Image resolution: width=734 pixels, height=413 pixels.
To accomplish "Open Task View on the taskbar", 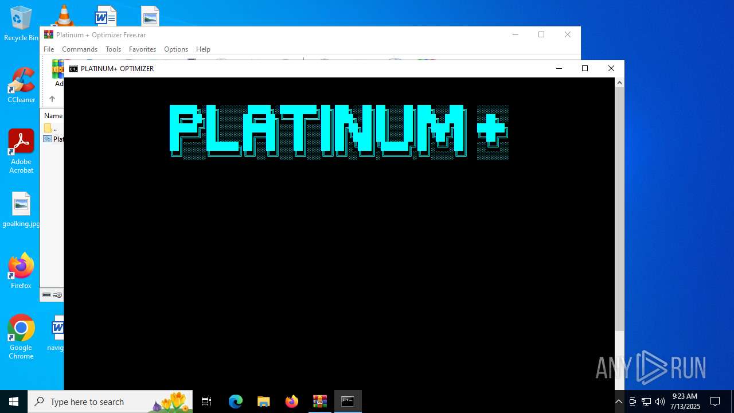I will [x=206, y=402].
